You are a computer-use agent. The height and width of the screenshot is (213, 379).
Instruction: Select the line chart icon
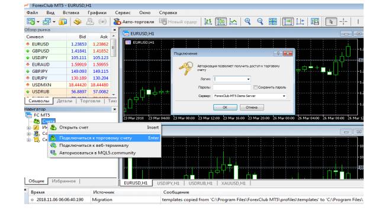coord(233,22)
